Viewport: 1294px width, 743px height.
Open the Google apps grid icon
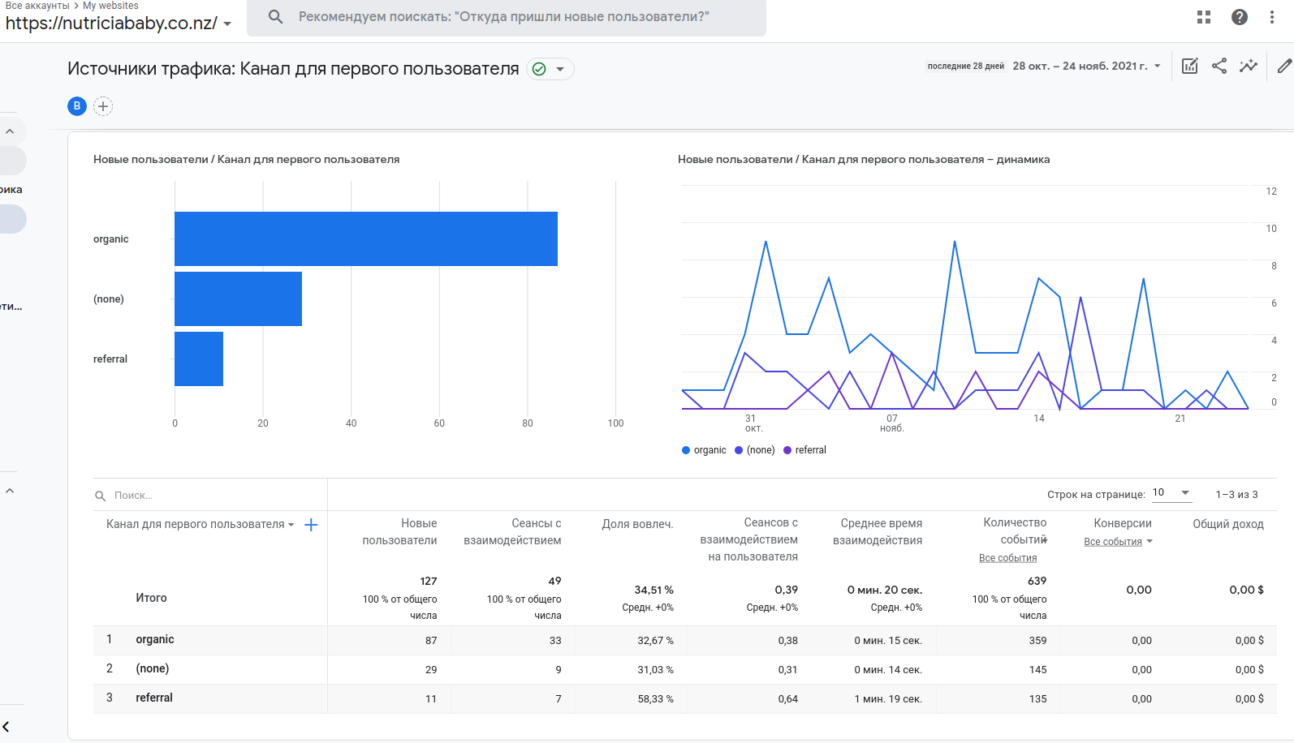[1204, 17]
